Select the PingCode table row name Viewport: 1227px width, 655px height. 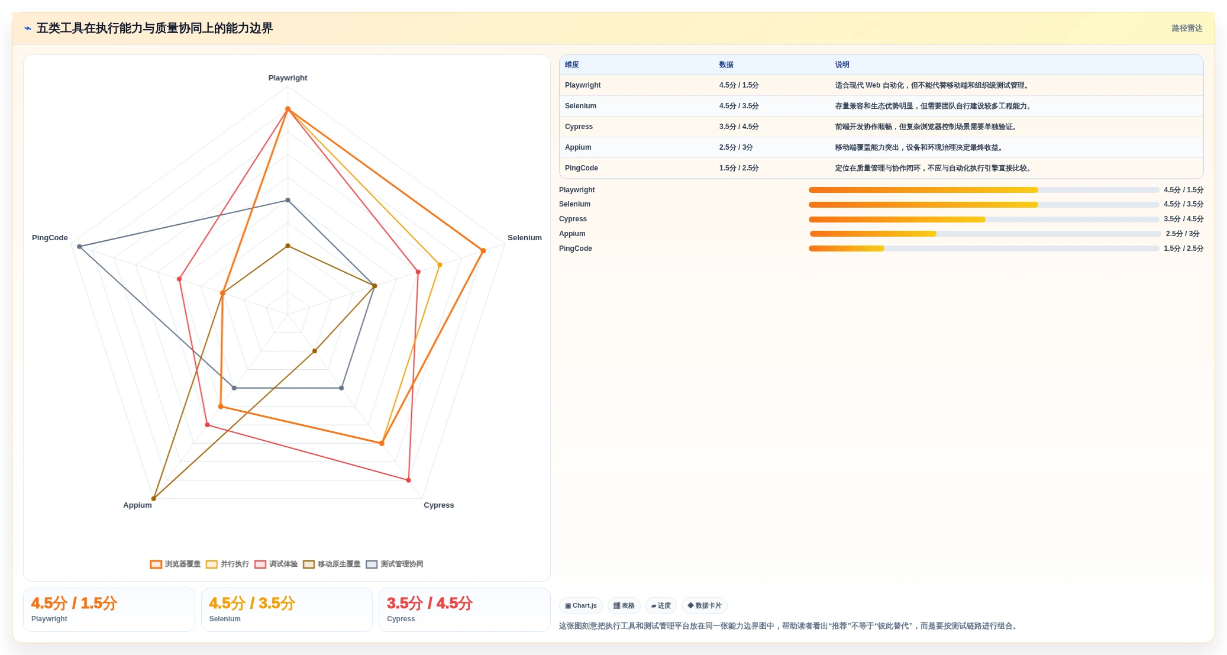coord(582,168)
